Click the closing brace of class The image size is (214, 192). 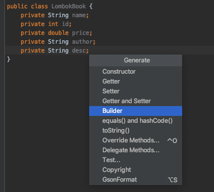tap(9, 59)
